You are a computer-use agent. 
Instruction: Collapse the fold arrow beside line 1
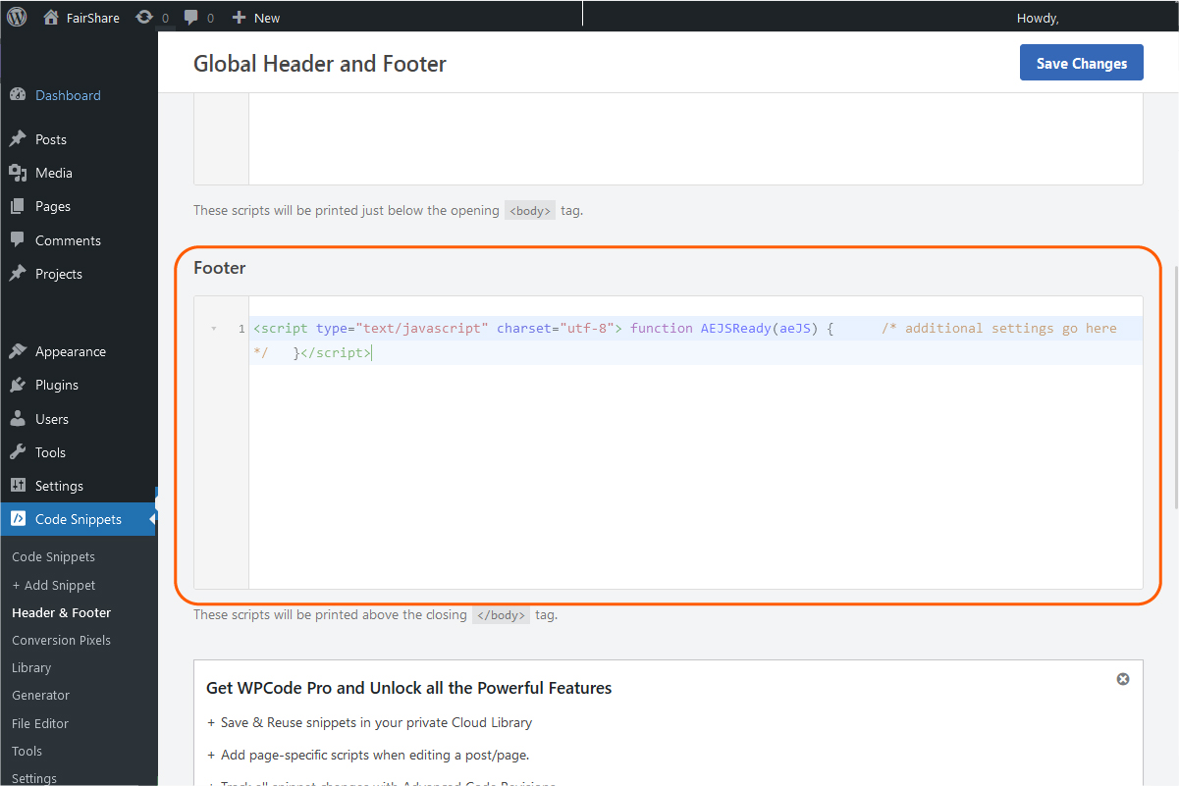tap(214, 329)
